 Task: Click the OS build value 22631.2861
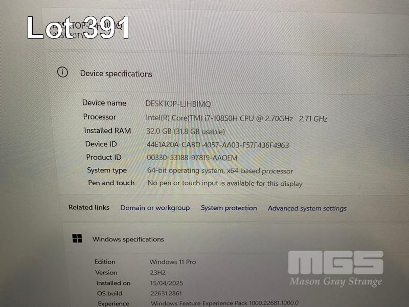click(166, 293)
